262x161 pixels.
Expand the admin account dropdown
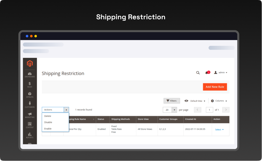(221, 72)
